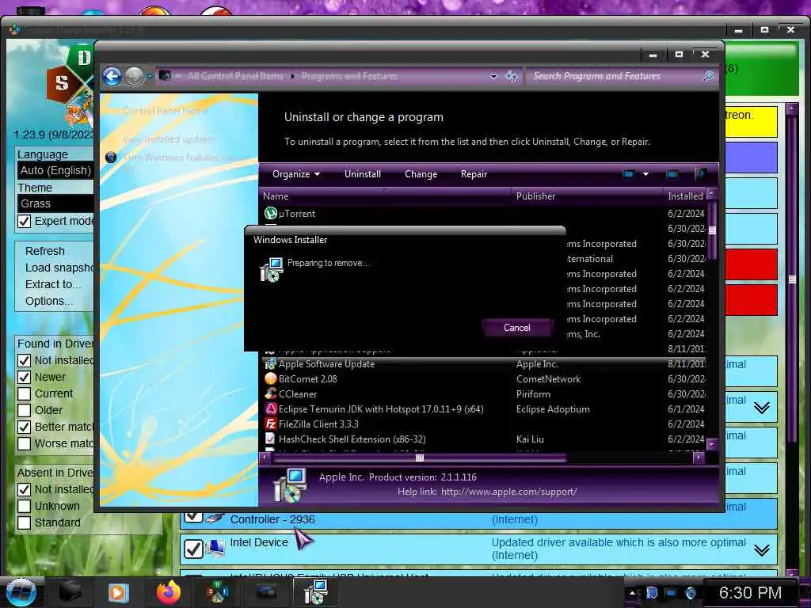
Task: Switch to Windows Installer taskbar icon
Action: pyautogui.click(x=315, y=592)
